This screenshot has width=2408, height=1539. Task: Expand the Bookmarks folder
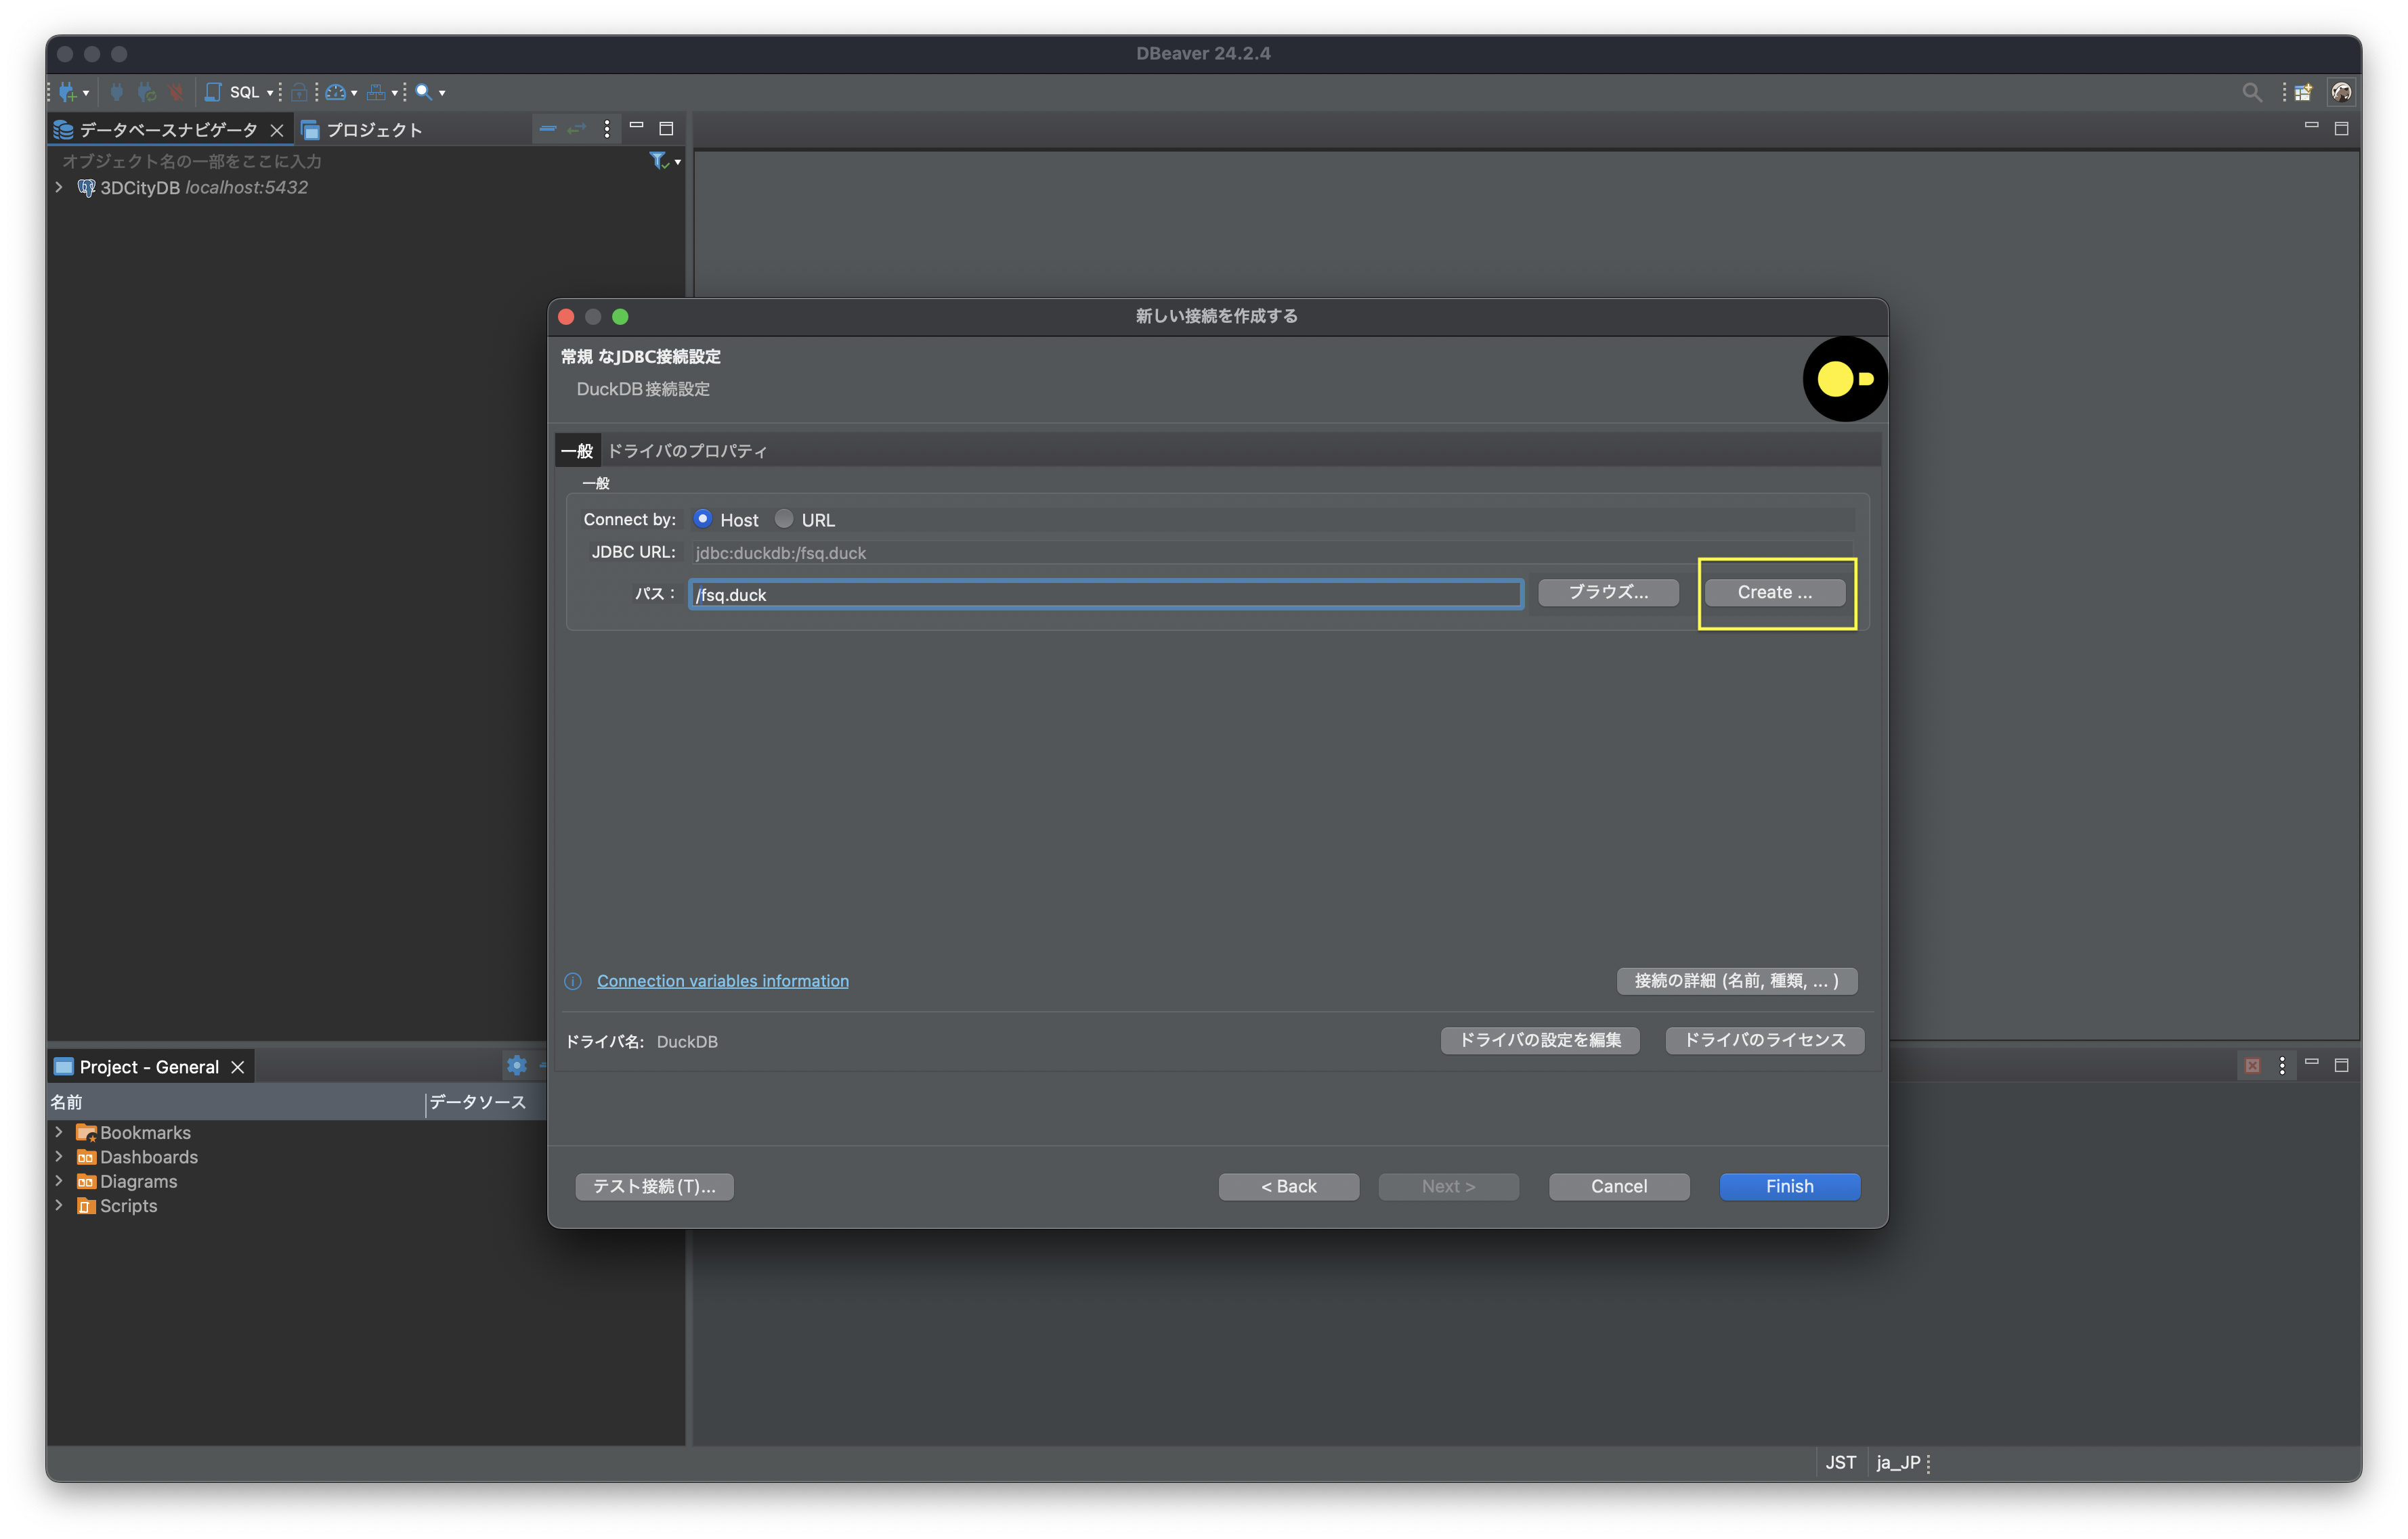click(x=59, y=1132)
